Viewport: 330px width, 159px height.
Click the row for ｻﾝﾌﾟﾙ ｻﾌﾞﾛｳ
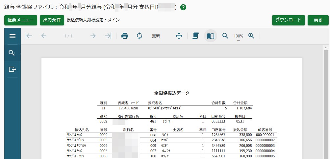click(171, 146)
